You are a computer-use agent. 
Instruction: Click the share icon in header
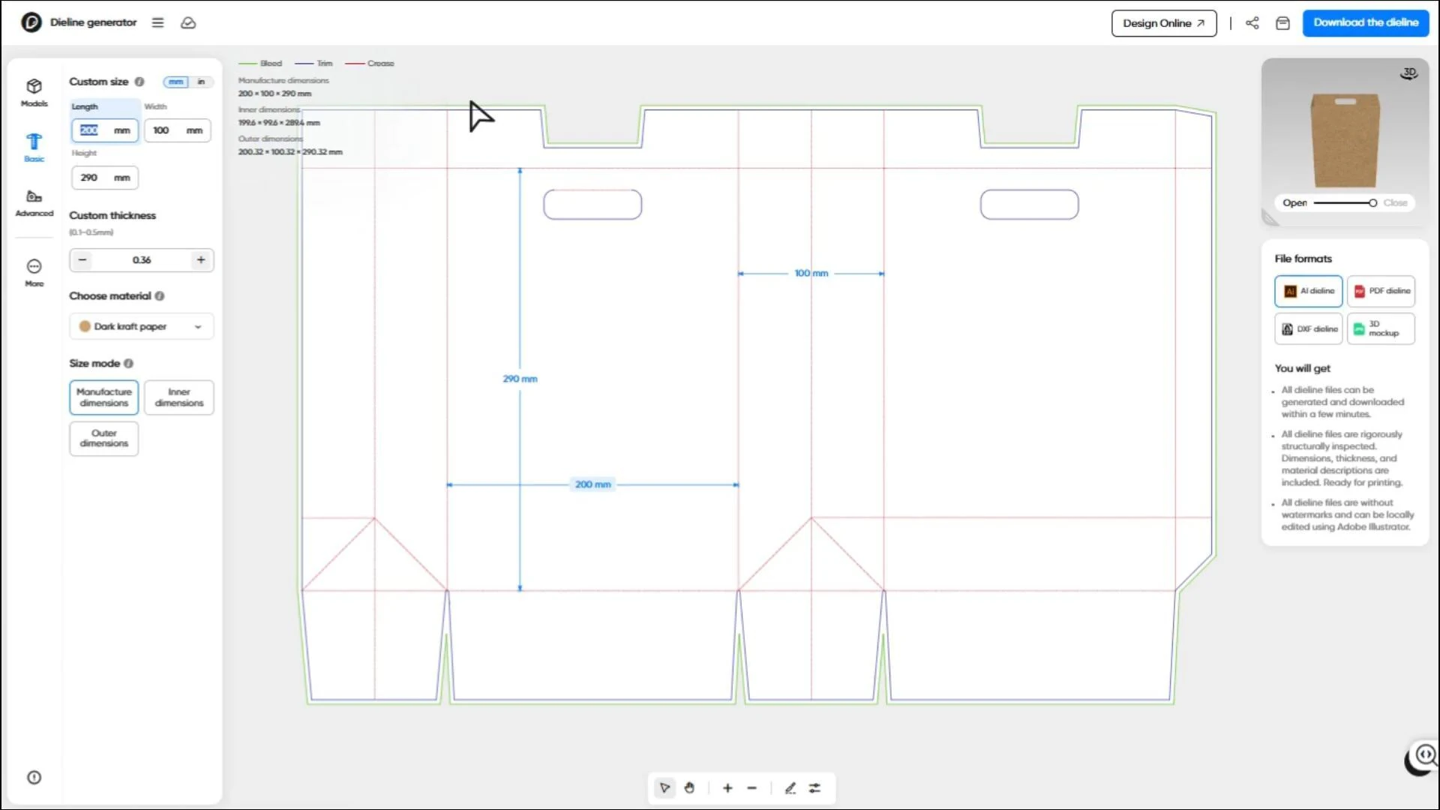[1252, 22]
